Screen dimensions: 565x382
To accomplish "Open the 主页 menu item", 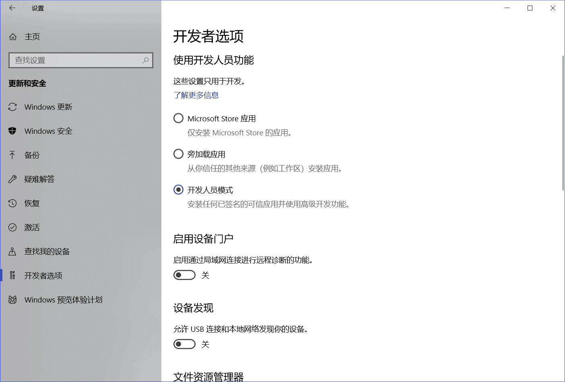I will click(x=80, y=37).
